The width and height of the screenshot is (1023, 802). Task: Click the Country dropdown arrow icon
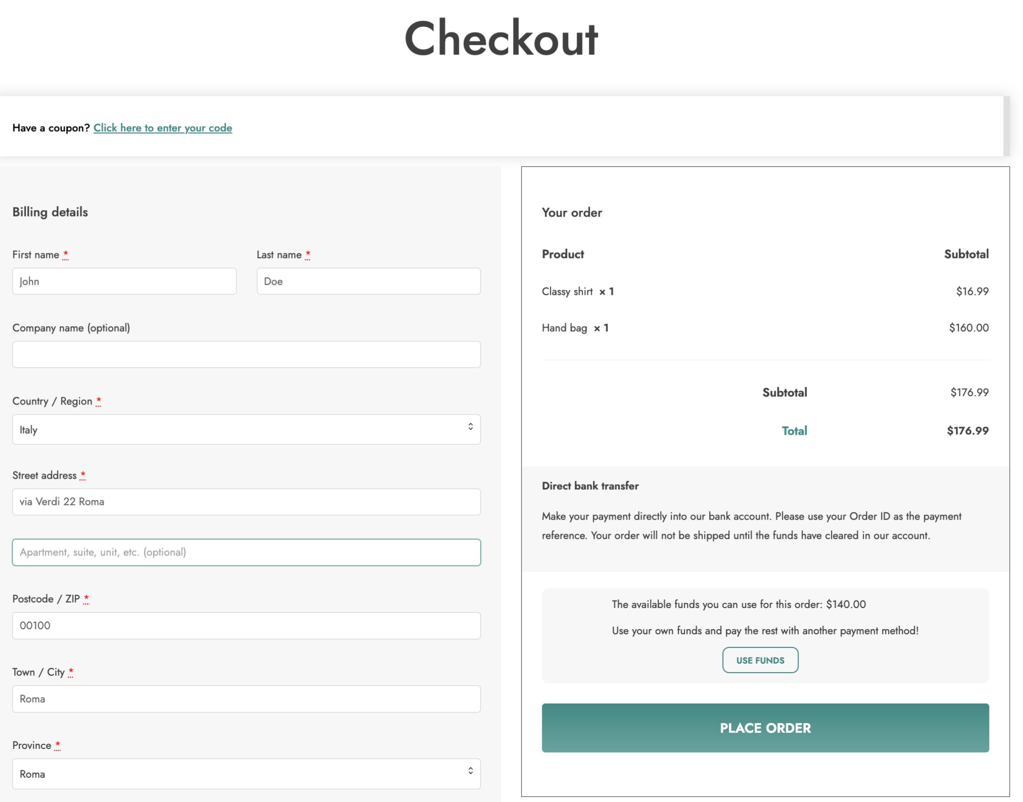[470, 427]
